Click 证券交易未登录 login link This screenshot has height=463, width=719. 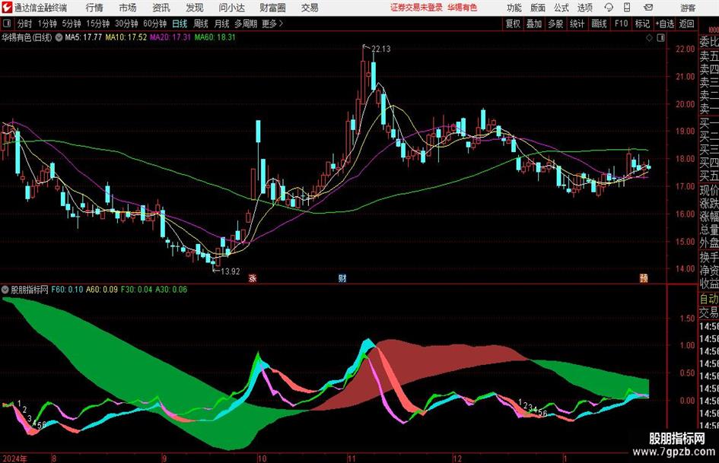[417, 8]
